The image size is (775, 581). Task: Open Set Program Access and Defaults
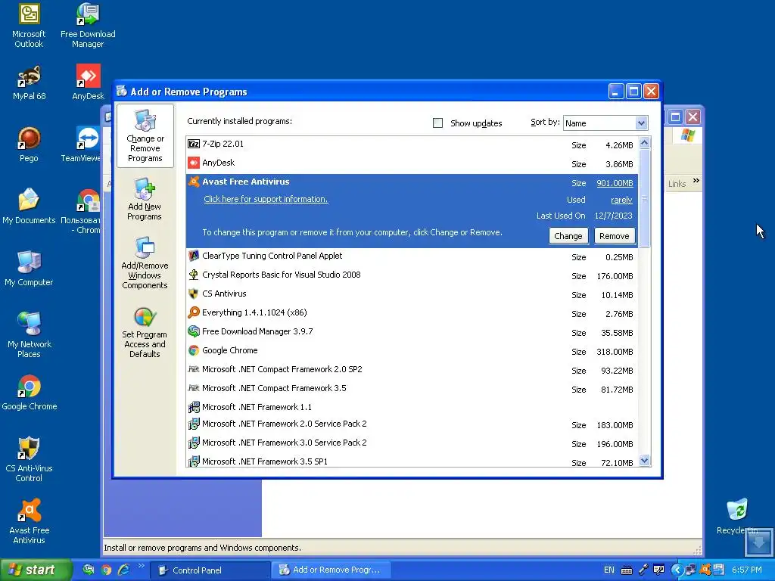[145, 333]
